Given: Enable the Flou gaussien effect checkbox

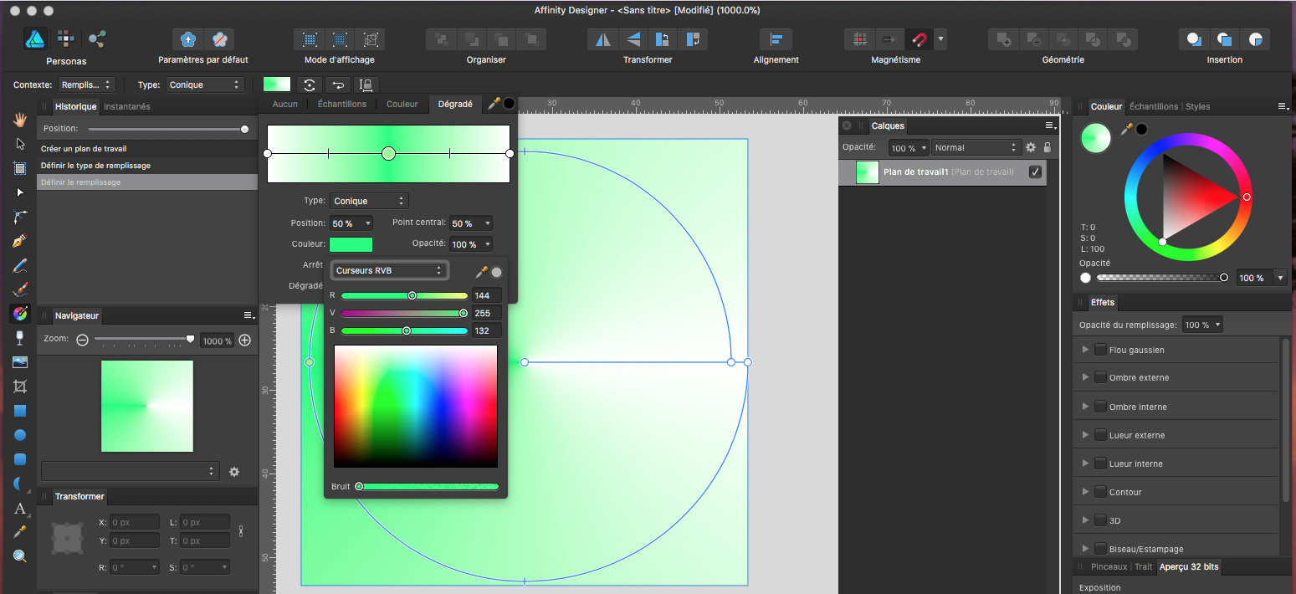Looking at the screenshot, I should tap(1101, 350).
